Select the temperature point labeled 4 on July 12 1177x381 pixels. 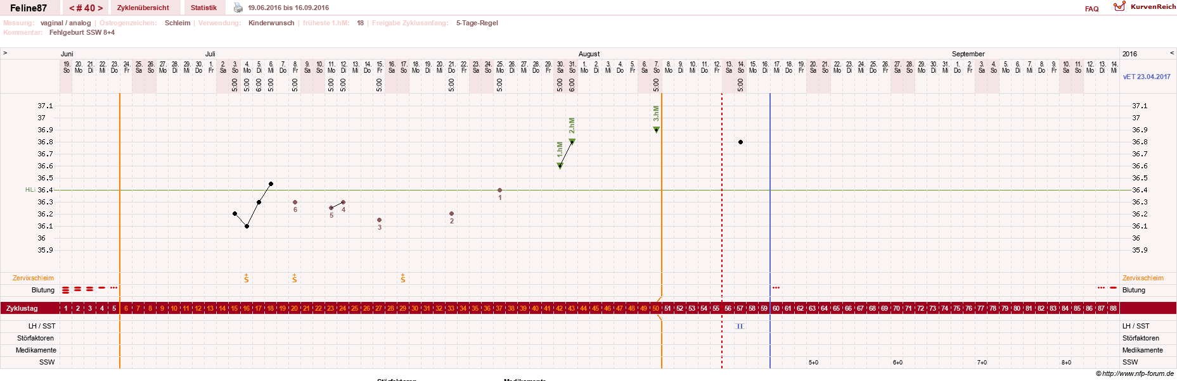click(x=343, y=202)
